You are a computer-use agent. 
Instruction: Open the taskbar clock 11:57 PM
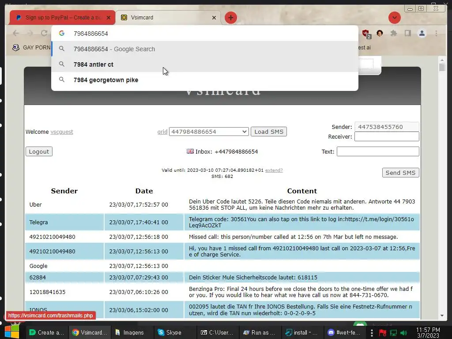[428, 332]
